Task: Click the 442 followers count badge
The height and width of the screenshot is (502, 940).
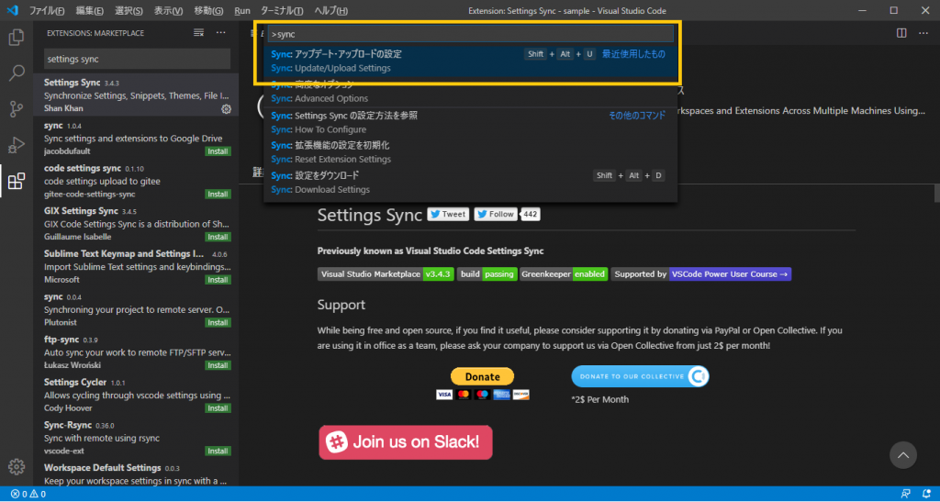Action: click(531, 215)
